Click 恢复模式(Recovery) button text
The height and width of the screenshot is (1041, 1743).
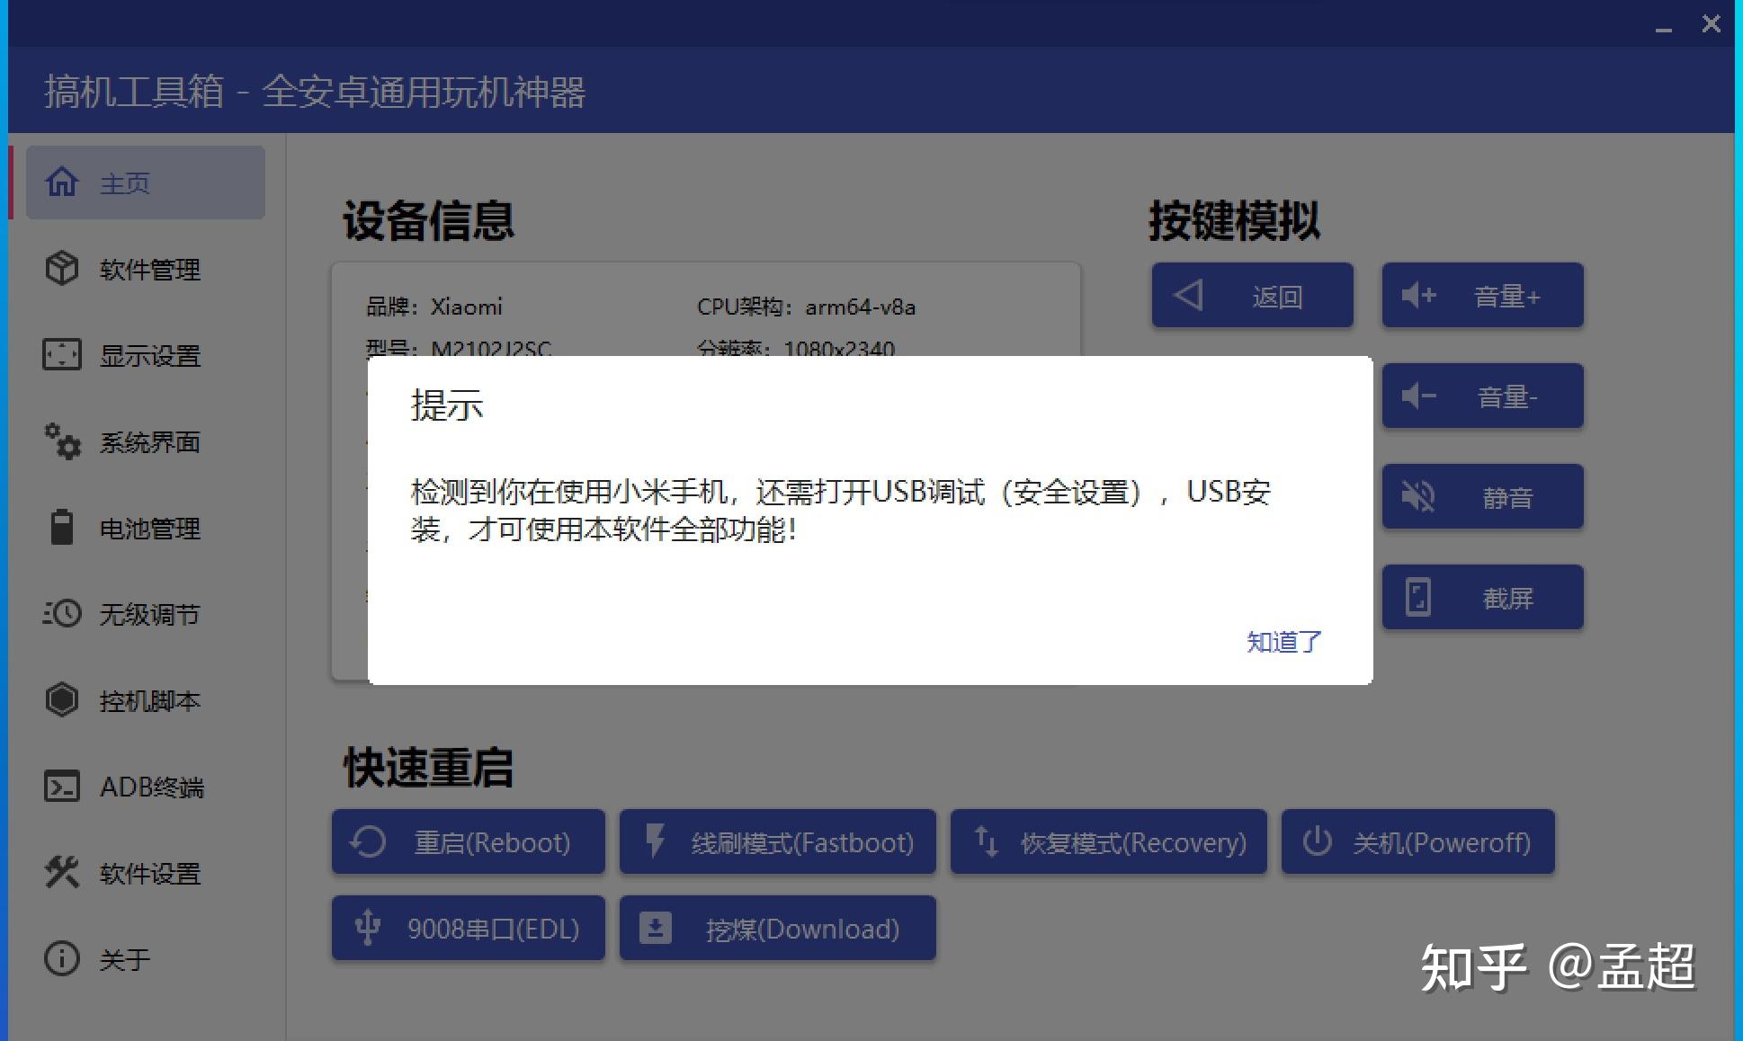tap(1133, 842)
